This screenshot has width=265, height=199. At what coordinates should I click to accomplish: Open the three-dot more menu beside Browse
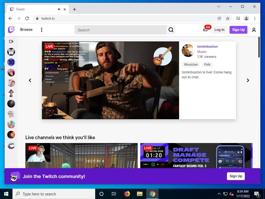pyautogui.click(x=42, y=30)
